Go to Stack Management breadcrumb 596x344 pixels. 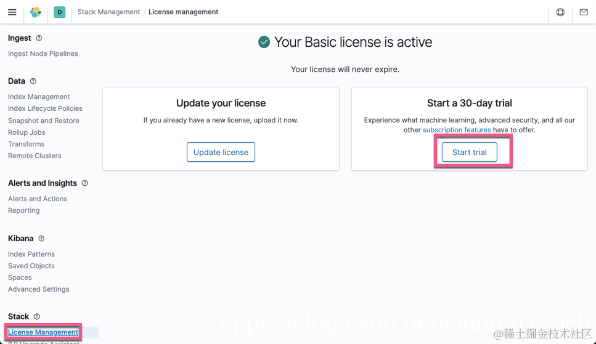pyautogui.click(x=108, y=12)
